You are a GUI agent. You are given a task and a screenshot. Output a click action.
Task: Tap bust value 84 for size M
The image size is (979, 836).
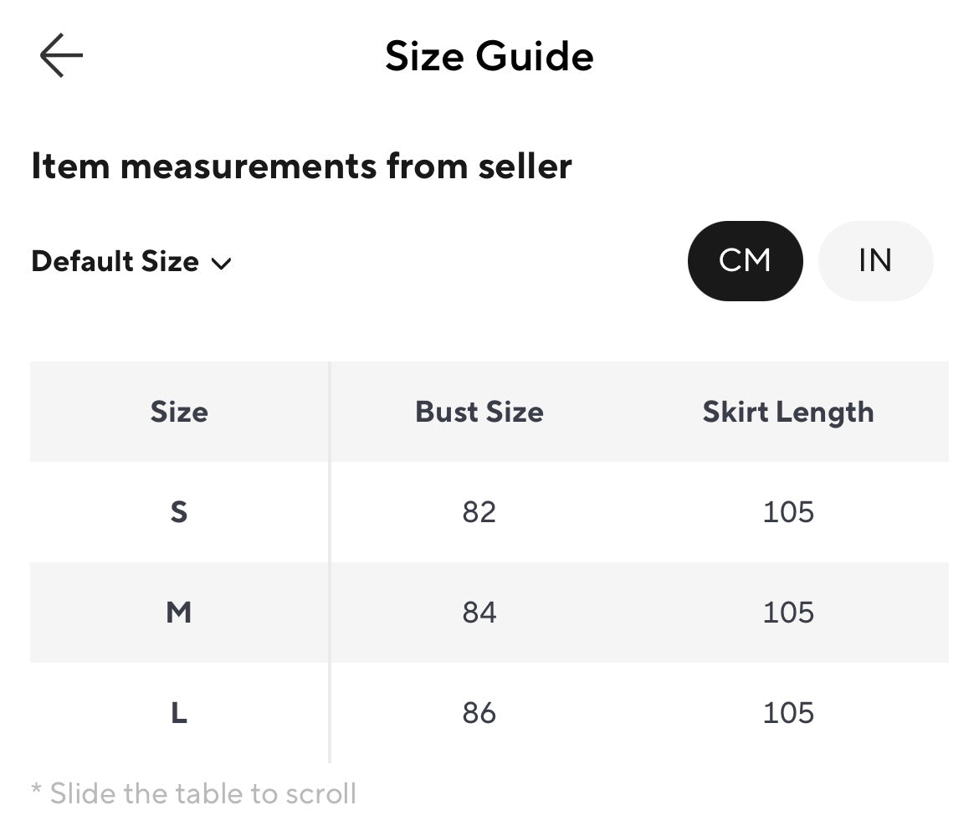click(x=479, y=613)
